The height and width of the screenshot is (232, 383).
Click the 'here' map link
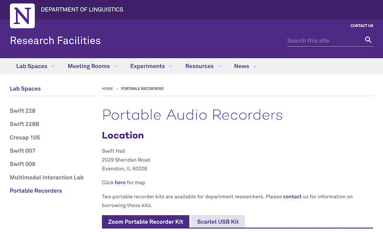120,182
